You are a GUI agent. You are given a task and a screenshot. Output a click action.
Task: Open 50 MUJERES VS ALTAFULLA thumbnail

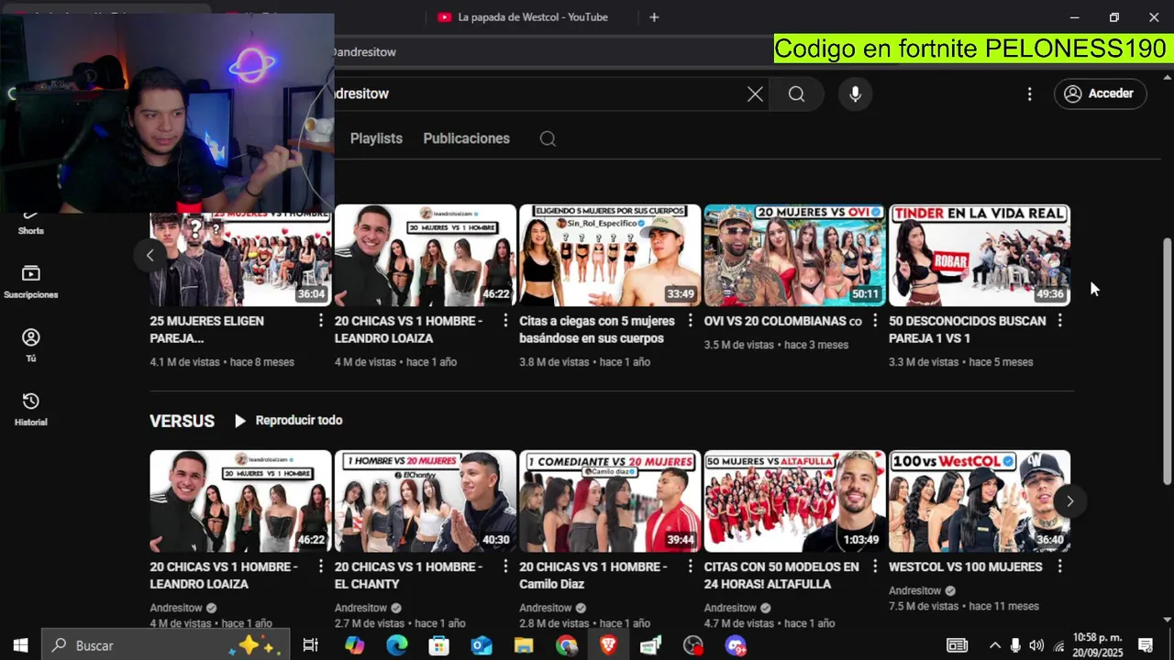794,500
